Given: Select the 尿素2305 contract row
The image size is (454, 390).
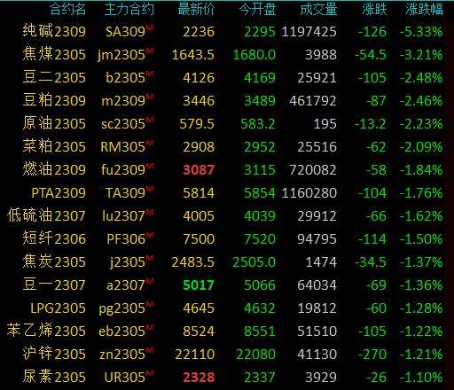Looking at the screenshot, I should point(227,378).
